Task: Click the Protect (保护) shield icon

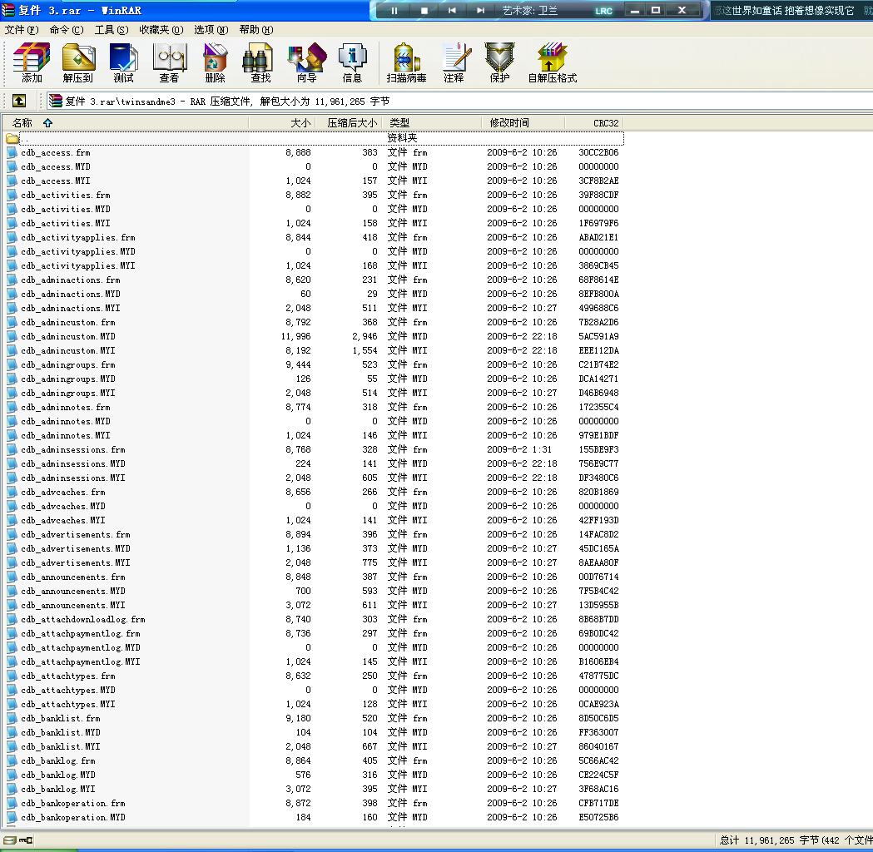Action: pyautogui.click(x=499, y=62)
